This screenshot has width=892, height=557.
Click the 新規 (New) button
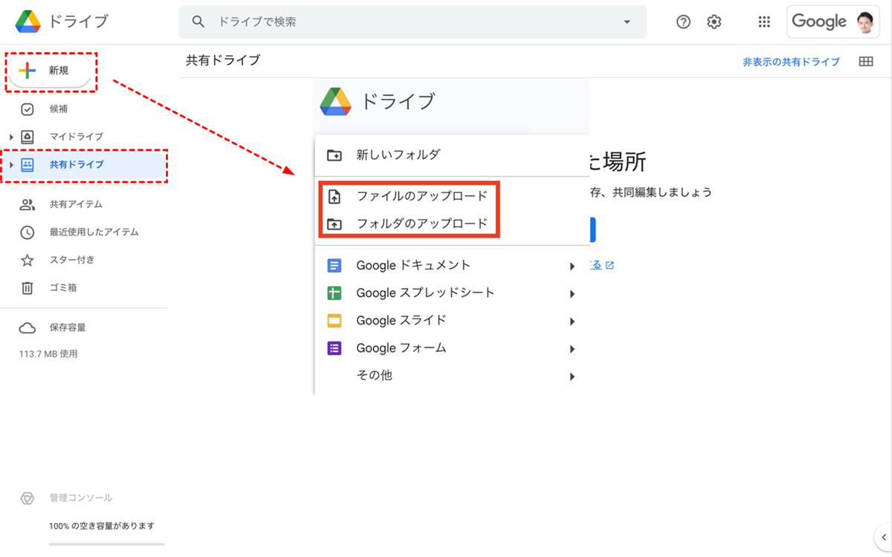pyautogui.click(x=50, y=71)
